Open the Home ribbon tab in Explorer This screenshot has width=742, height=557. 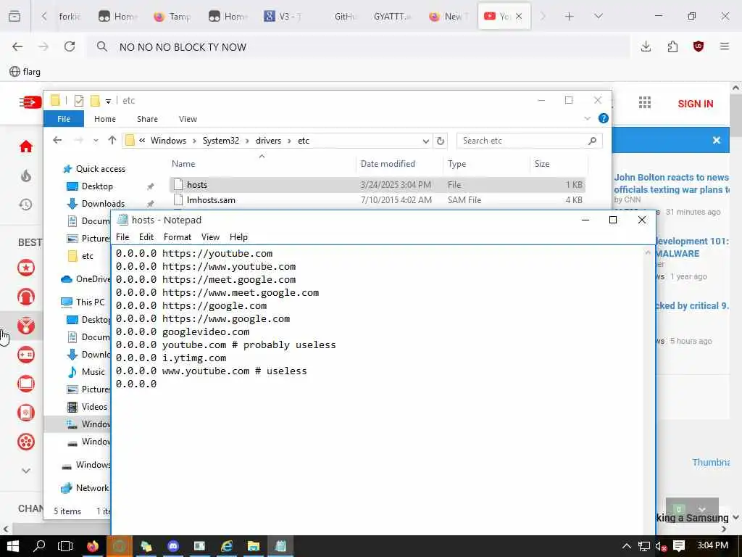104,119
